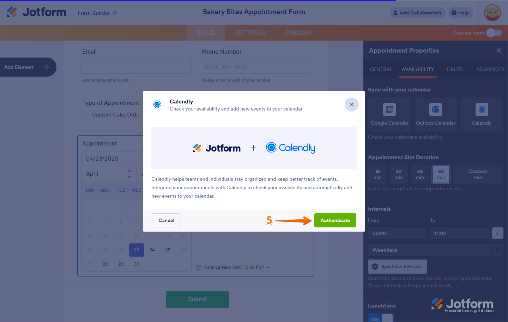
Task: Click the Add Element button label
Action: point(19,67)
